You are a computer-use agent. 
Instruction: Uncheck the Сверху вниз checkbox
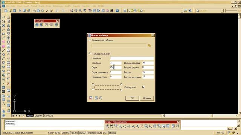[143, 87]
